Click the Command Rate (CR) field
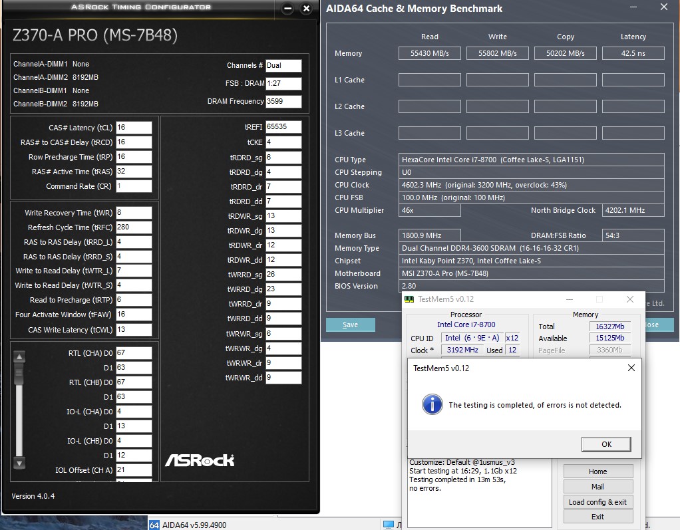 point(134,186)
